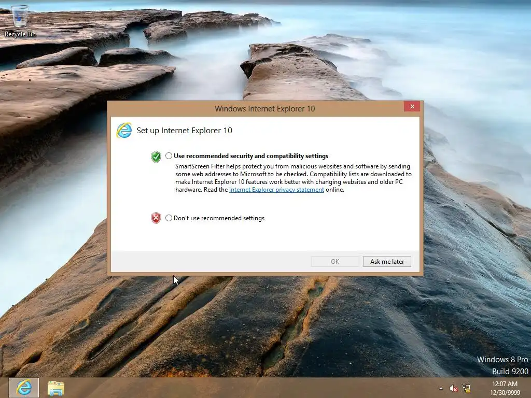The width and height of the screenshot is (531, 398).
Task: Click the Internet Explorer logo in dialog
Action: pyautogui.click(x=124, y=131)
